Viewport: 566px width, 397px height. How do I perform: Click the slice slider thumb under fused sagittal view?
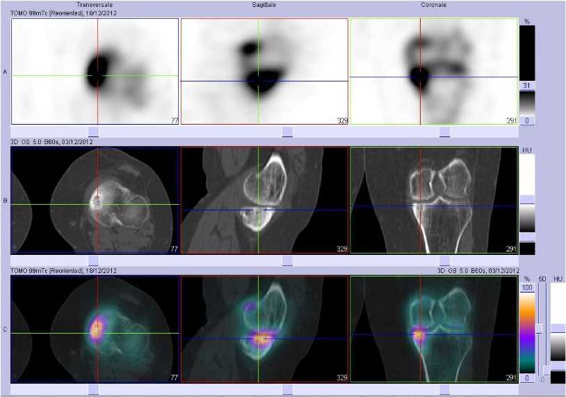coord(287,389)
